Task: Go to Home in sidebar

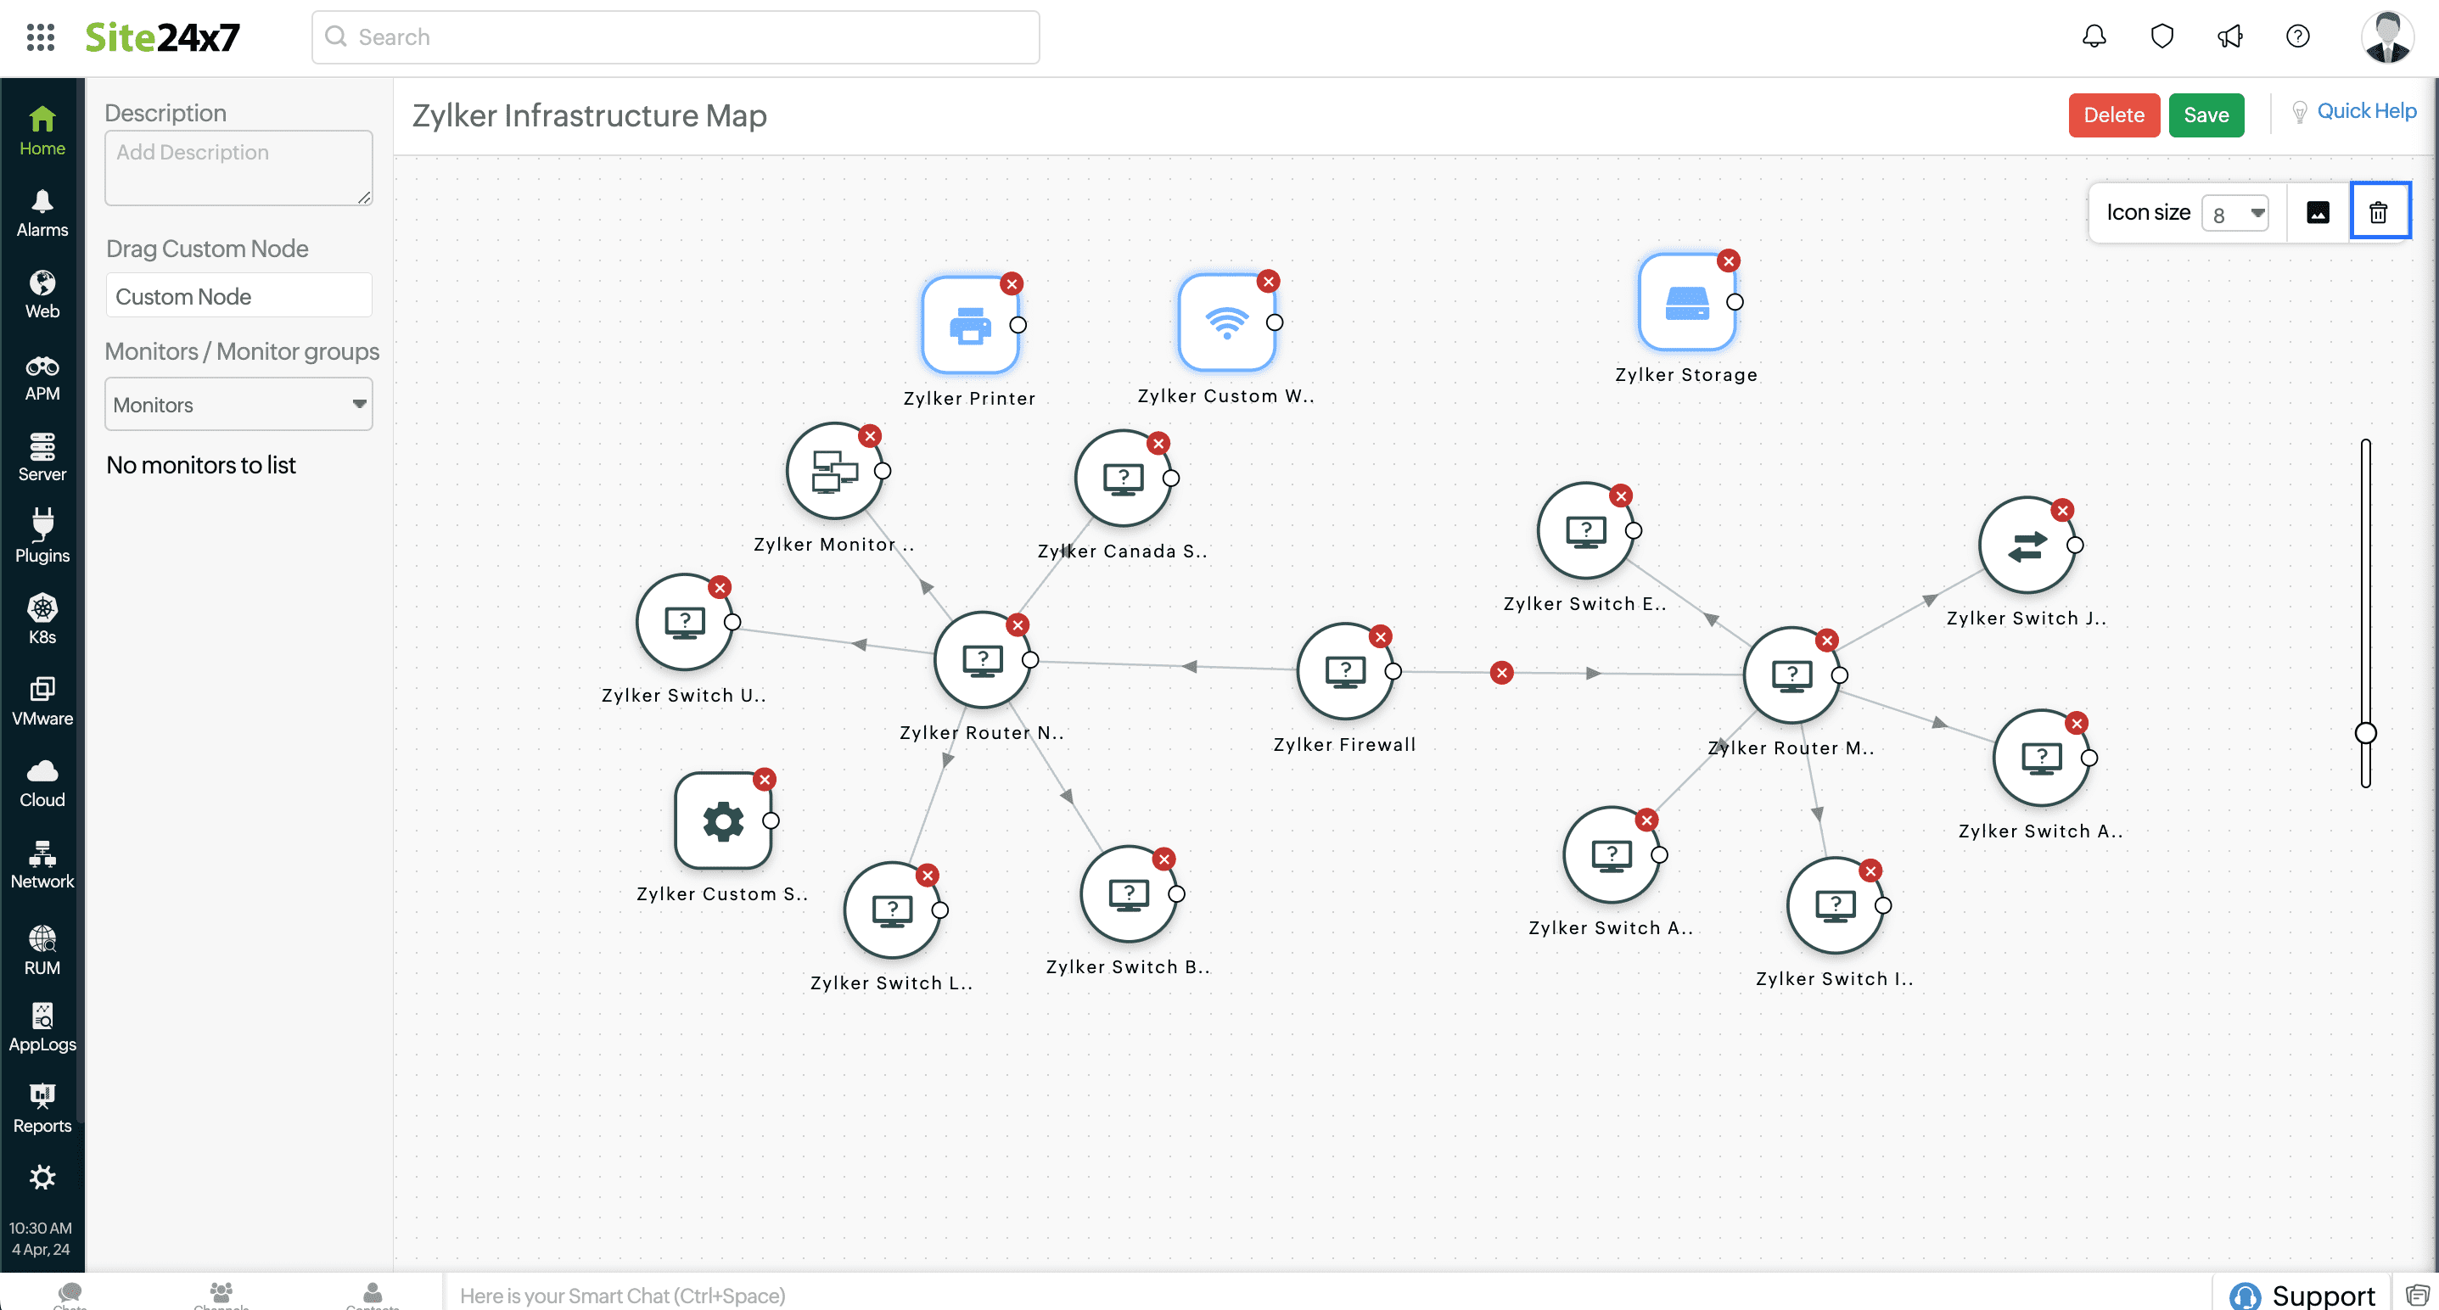Action: click(x=42, y=131)
